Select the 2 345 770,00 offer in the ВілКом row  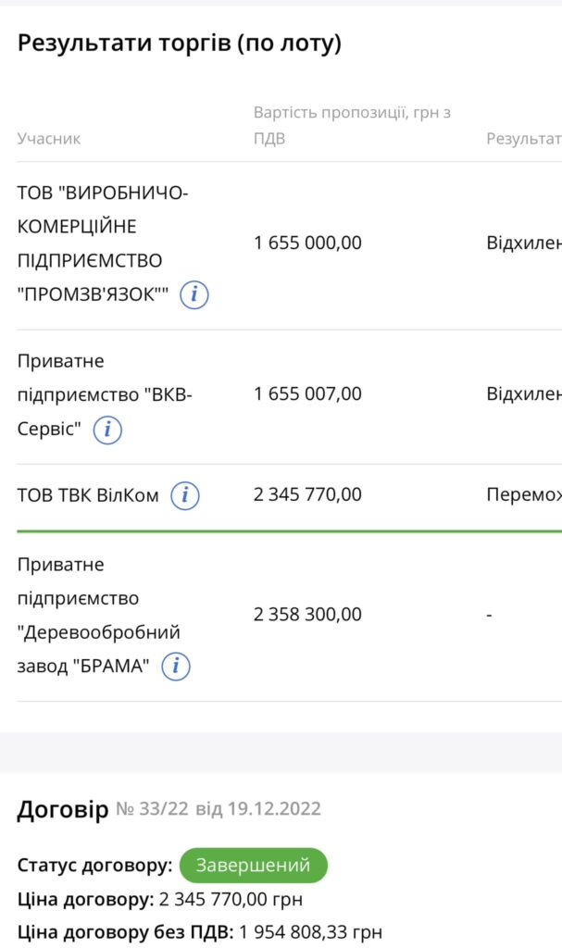tap(308, 495)
